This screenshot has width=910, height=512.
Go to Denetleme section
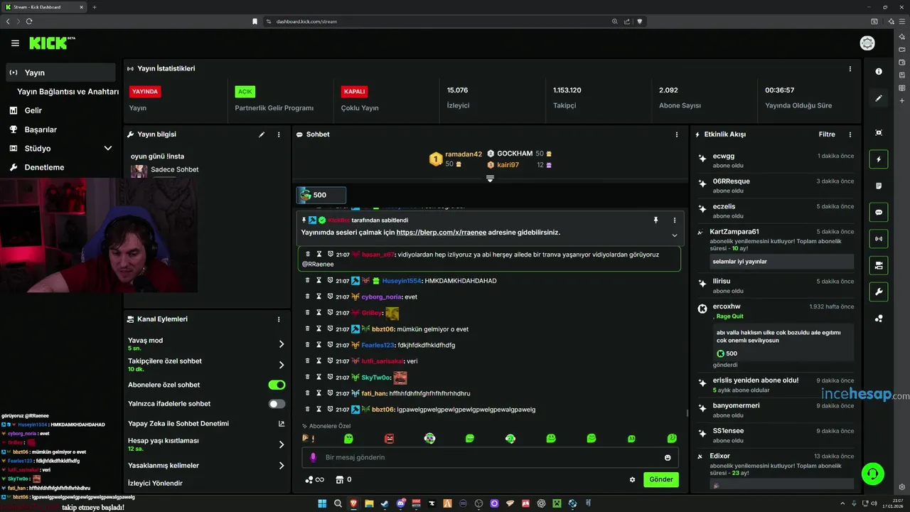pyautogui.click(x=44, y=167)
